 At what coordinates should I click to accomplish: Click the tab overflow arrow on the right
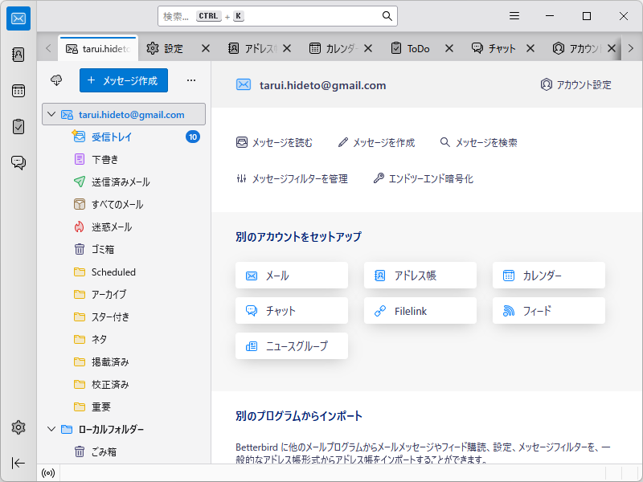[x=632, y=48]
